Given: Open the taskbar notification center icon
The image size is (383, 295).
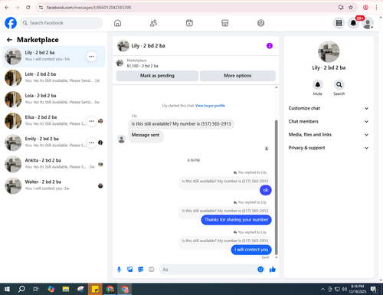Looking at the screenshot, I should pos(374,289).
